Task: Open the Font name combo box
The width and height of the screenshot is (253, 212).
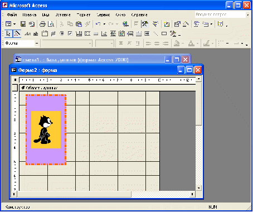Action: 67,44
